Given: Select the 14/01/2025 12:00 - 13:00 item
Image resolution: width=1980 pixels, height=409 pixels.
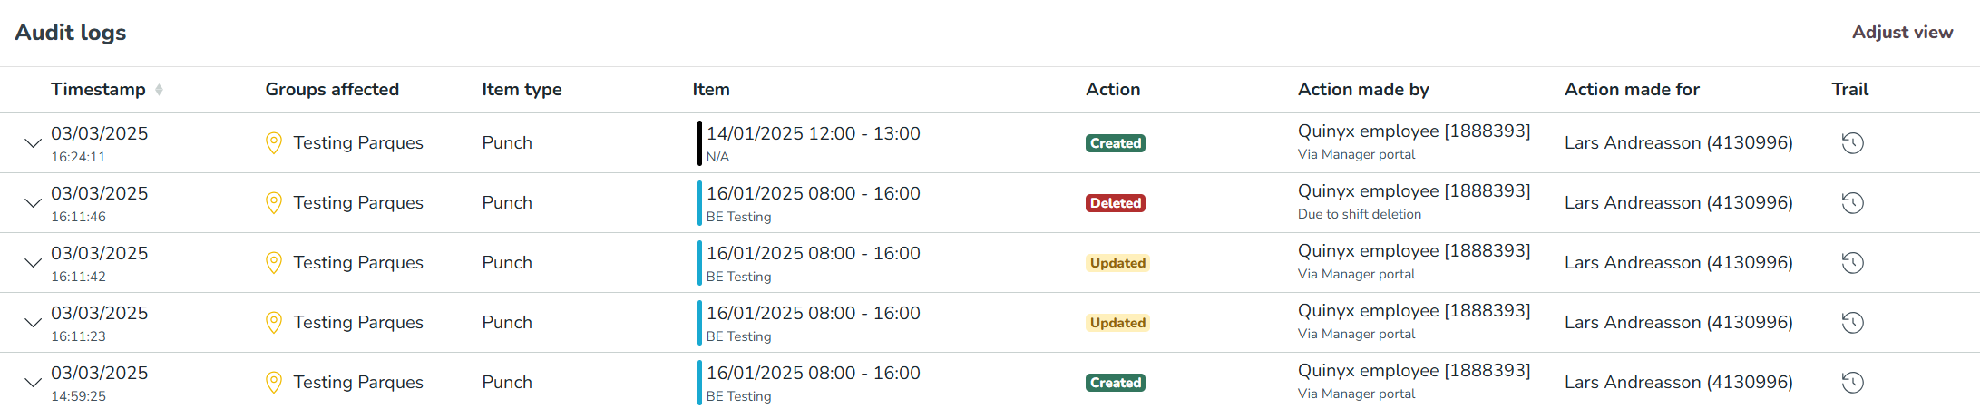Looking at the screenshot, I should coord(813,134).
